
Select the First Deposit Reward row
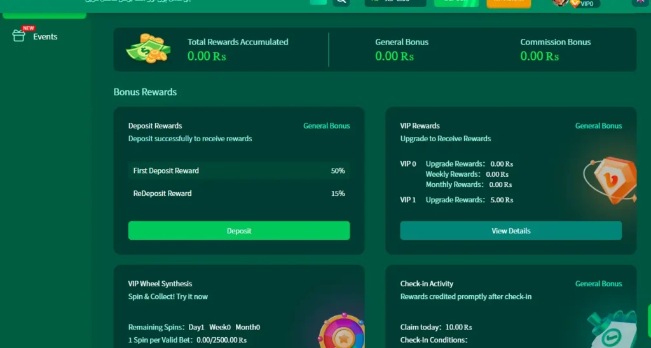pyautogui.click(x=239, y=171)
